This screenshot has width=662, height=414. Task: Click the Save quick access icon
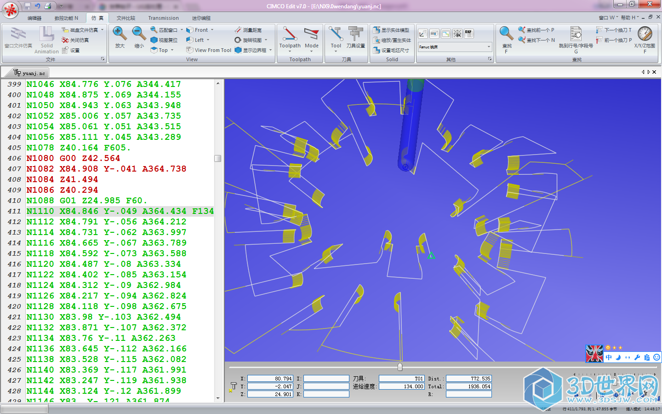(x=27, y=6)
